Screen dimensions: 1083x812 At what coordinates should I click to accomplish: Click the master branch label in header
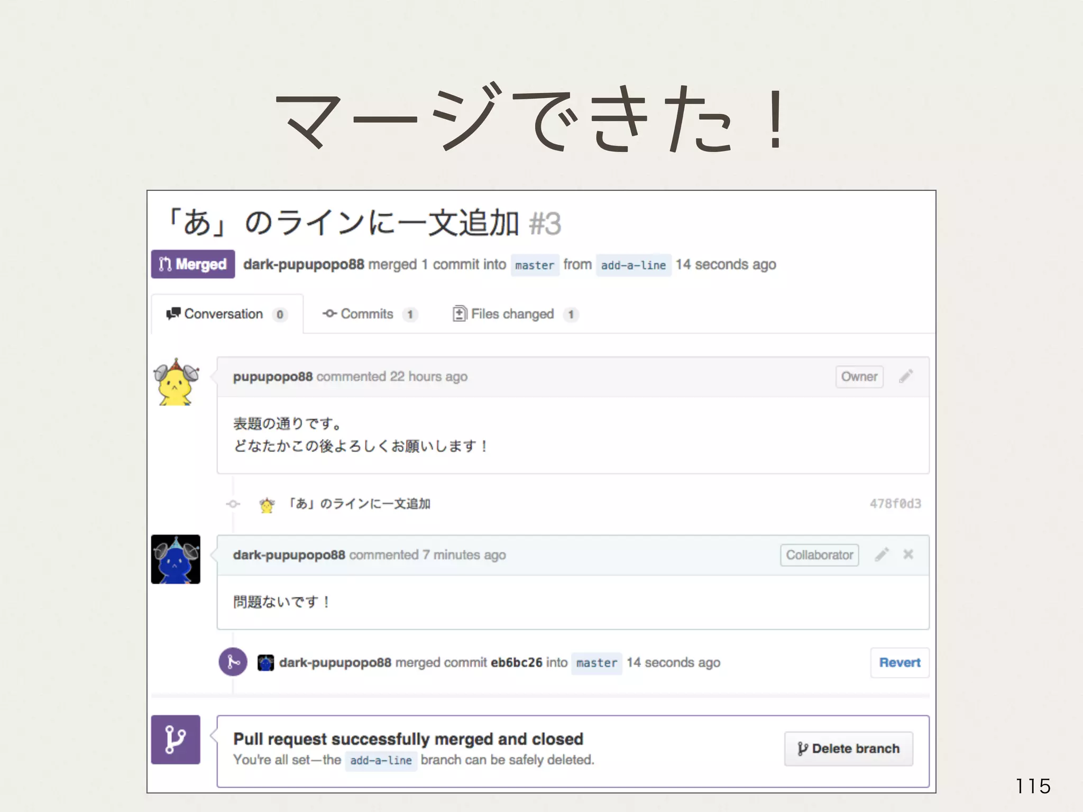534,265
